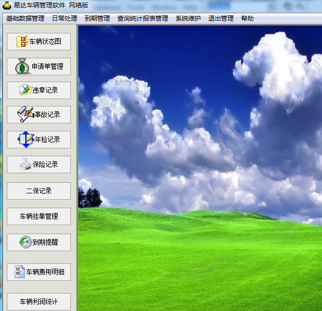Click the blue diamond notebook icon on 年检记录
The width and height of the screenshot is (322, 311).
click(x=26, y=139)
